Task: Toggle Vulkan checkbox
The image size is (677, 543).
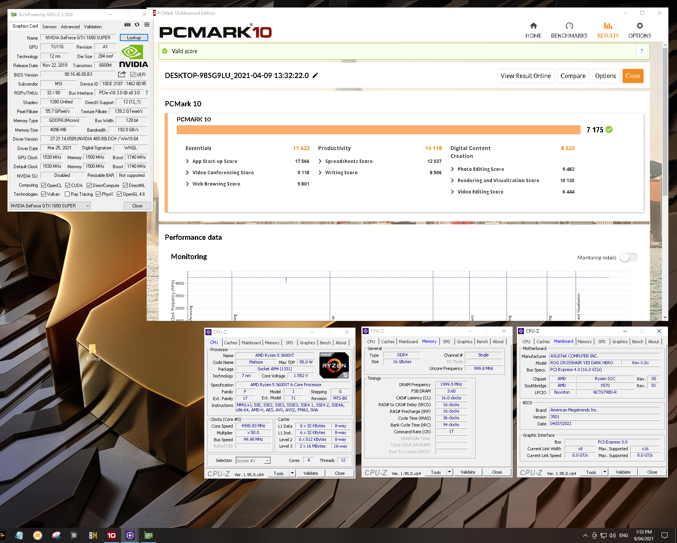Action: click(44, 194)
